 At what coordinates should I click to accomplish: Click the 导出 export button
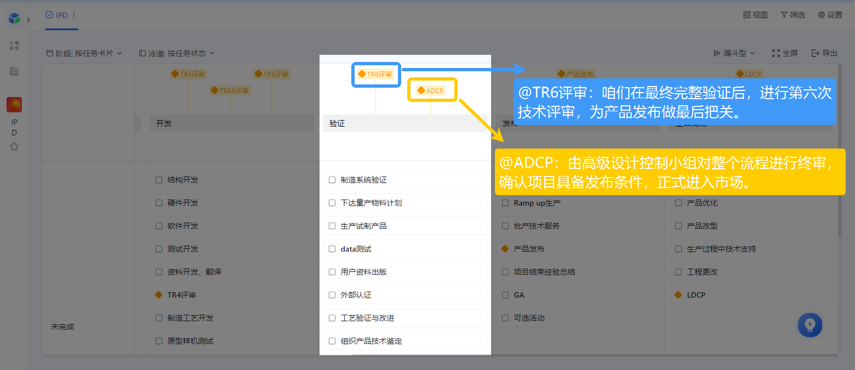pos(824,53)
